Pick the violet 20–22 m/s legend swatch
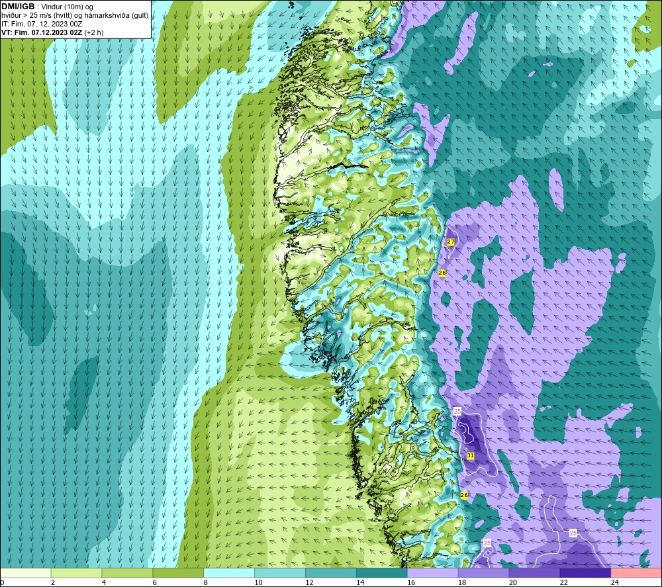Image resolution: width=662 pixels, height=587 pixels. 534,573
